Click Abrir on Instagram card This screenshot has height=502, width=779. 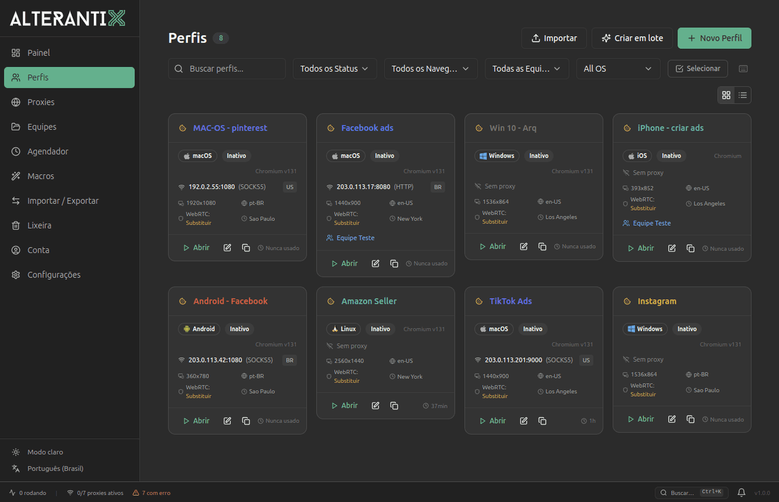coord(641,419)
